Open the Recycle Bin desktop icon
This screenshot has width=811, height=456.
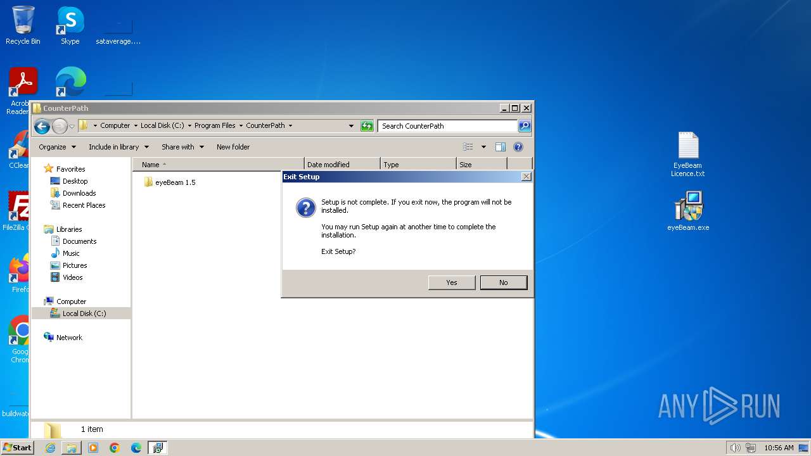(23, 25)
